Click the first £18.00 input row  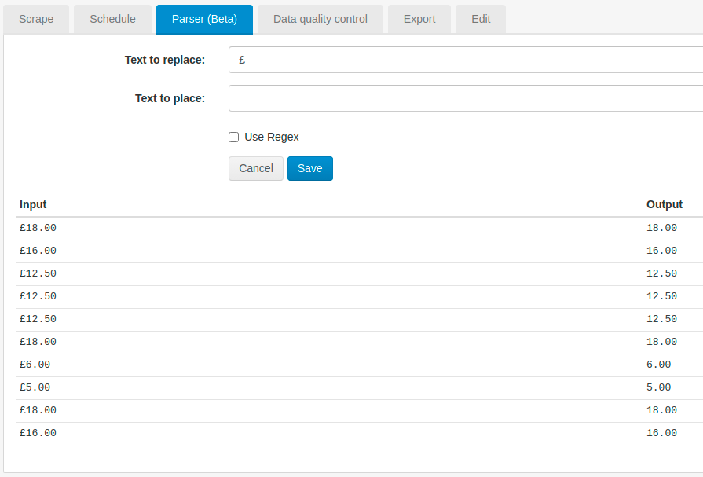pos(38,227)
